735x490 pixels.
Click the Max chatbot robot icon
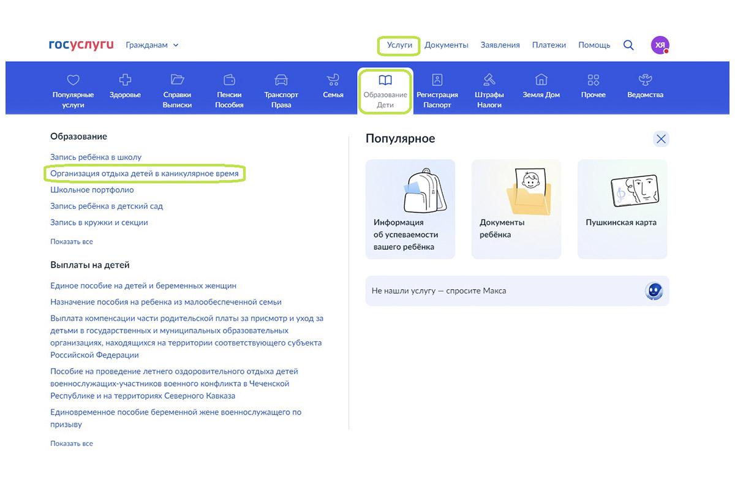tap(654, 291)
